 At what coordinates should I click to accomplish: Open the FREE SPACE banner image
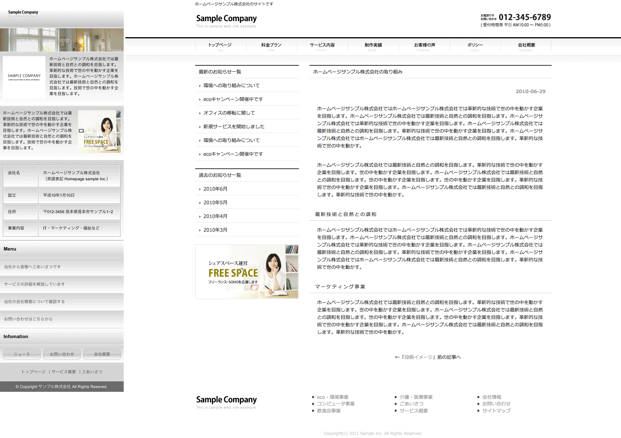247,272
